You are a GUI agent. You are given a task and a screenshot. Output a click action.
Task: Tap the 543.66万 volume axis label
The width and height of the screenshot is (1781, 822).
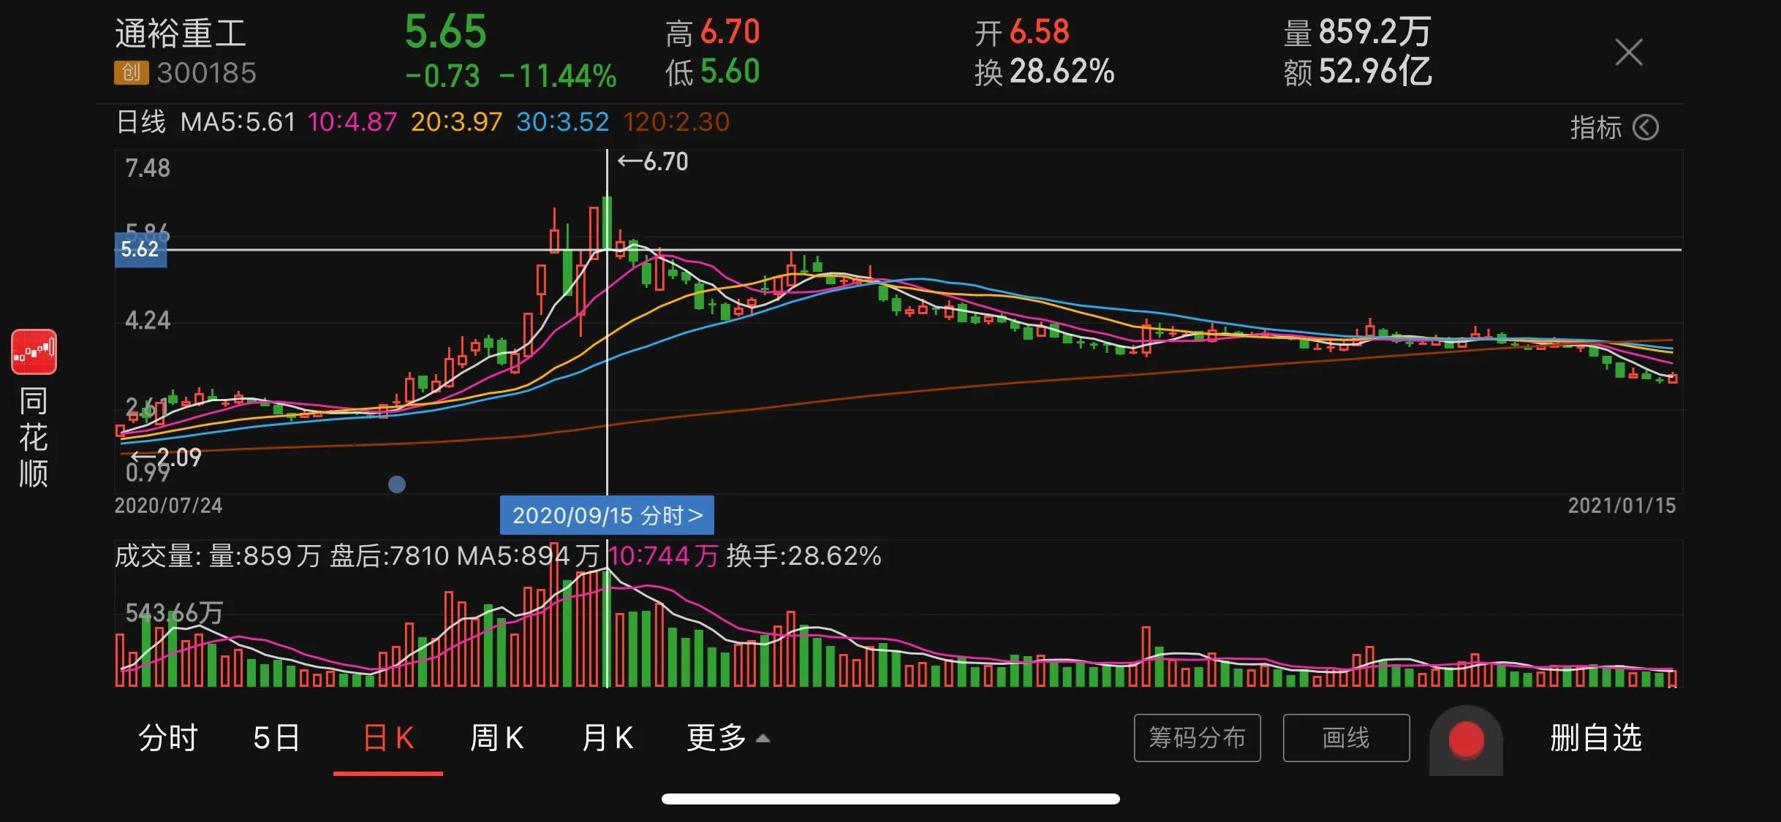174,612
